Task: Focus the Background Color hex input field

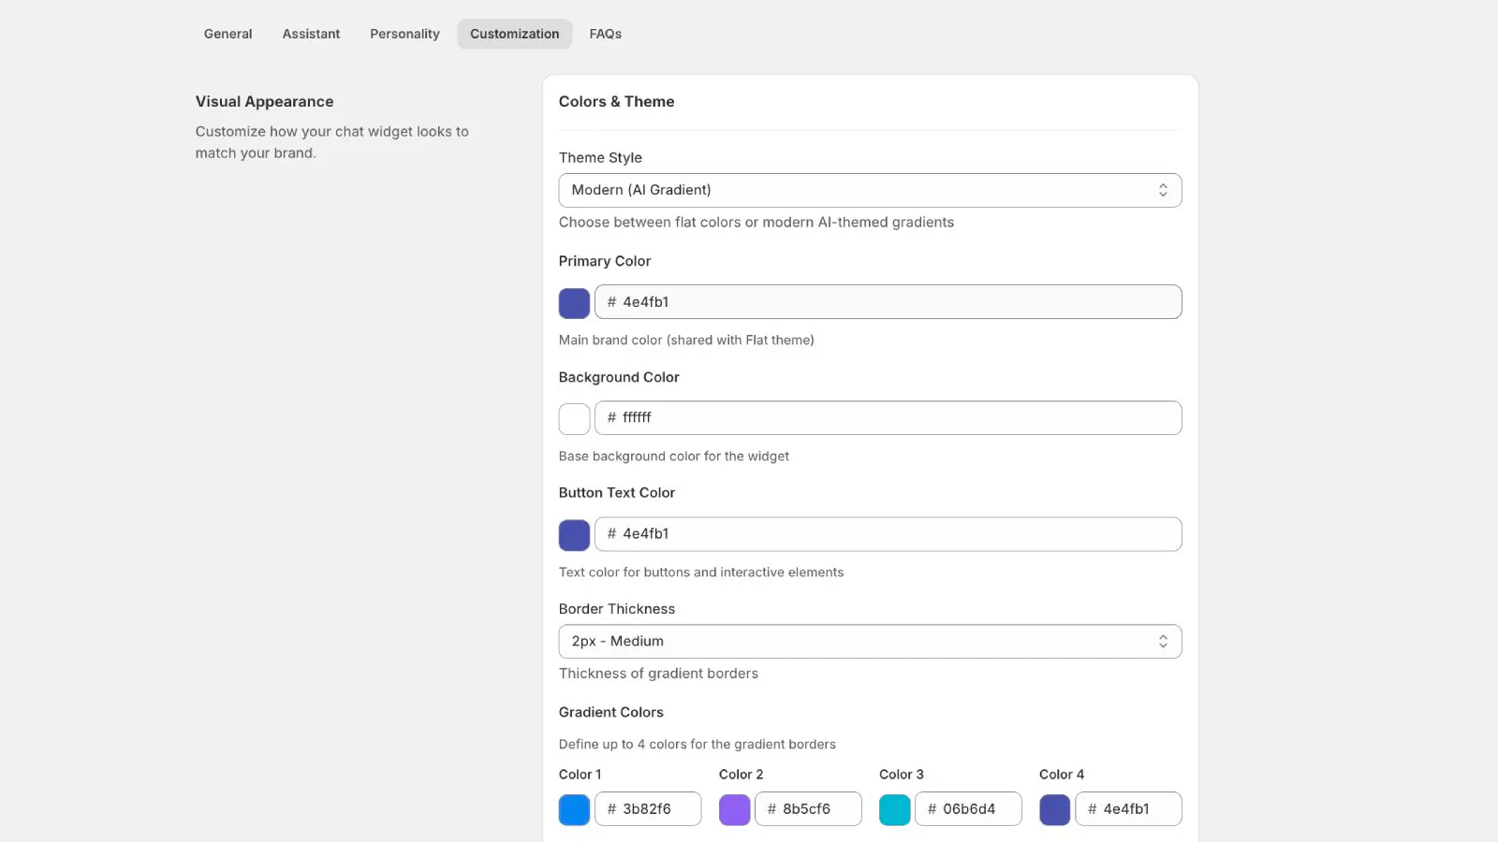Action: coord(888,418)
